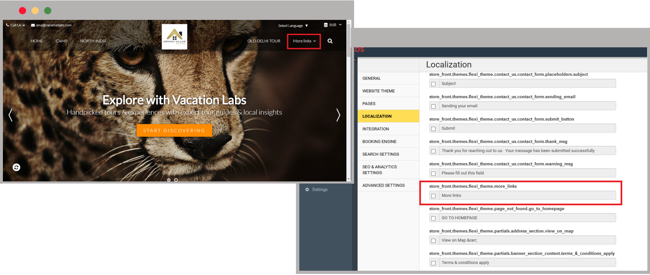Screen dimensions: 650x275
Task: Click the search magnifier icon in navbar
Action: tap(330, 41)
